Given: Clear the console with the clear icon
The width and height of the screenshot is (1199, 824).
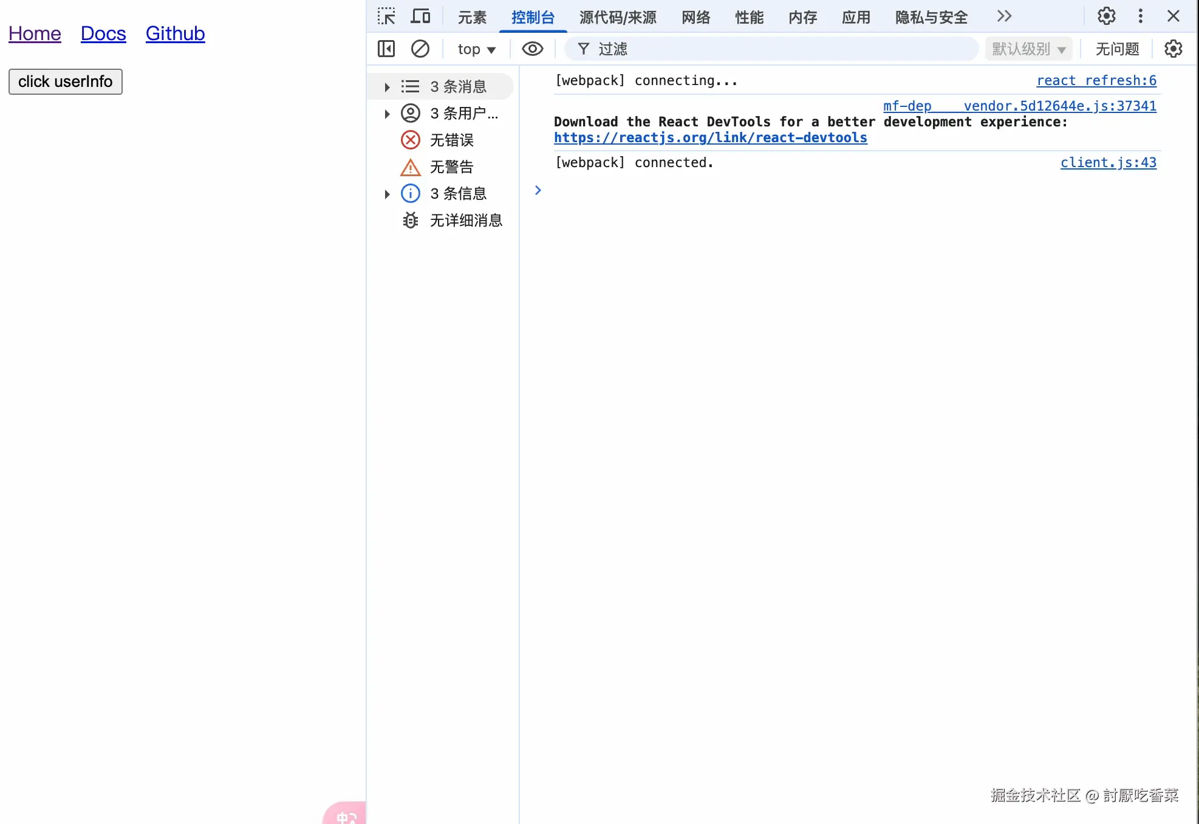Looking at the screenshot, I should 420,49.
